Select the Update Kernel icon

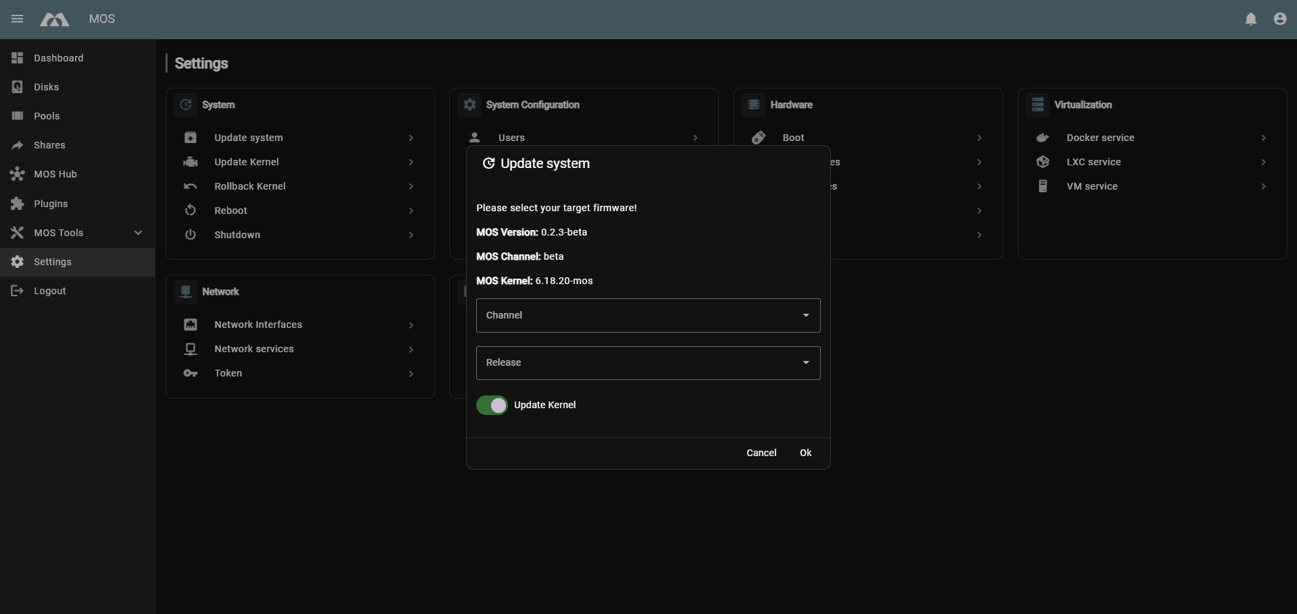pyautogui.click(x=190, y=162)
